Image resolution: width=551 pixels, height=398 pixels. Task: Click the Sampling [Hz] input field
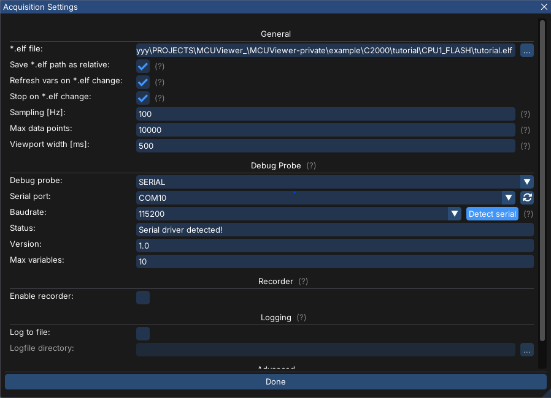(x=325, y=115)
